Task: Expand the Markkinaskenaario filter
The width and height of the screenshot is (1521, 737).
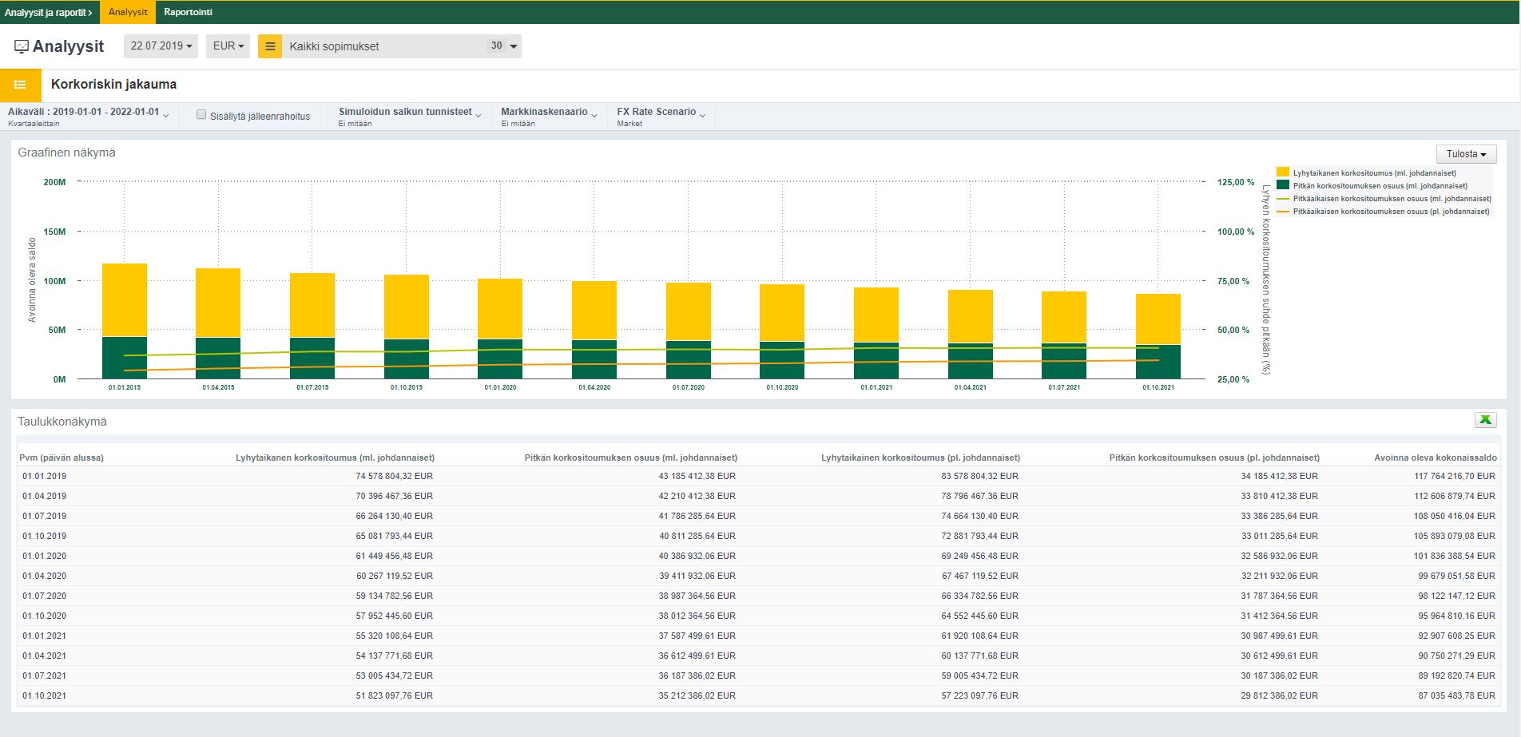Action: 548,116
